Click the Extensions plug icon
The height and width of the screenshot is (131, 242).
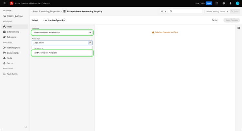click(4, 37)
